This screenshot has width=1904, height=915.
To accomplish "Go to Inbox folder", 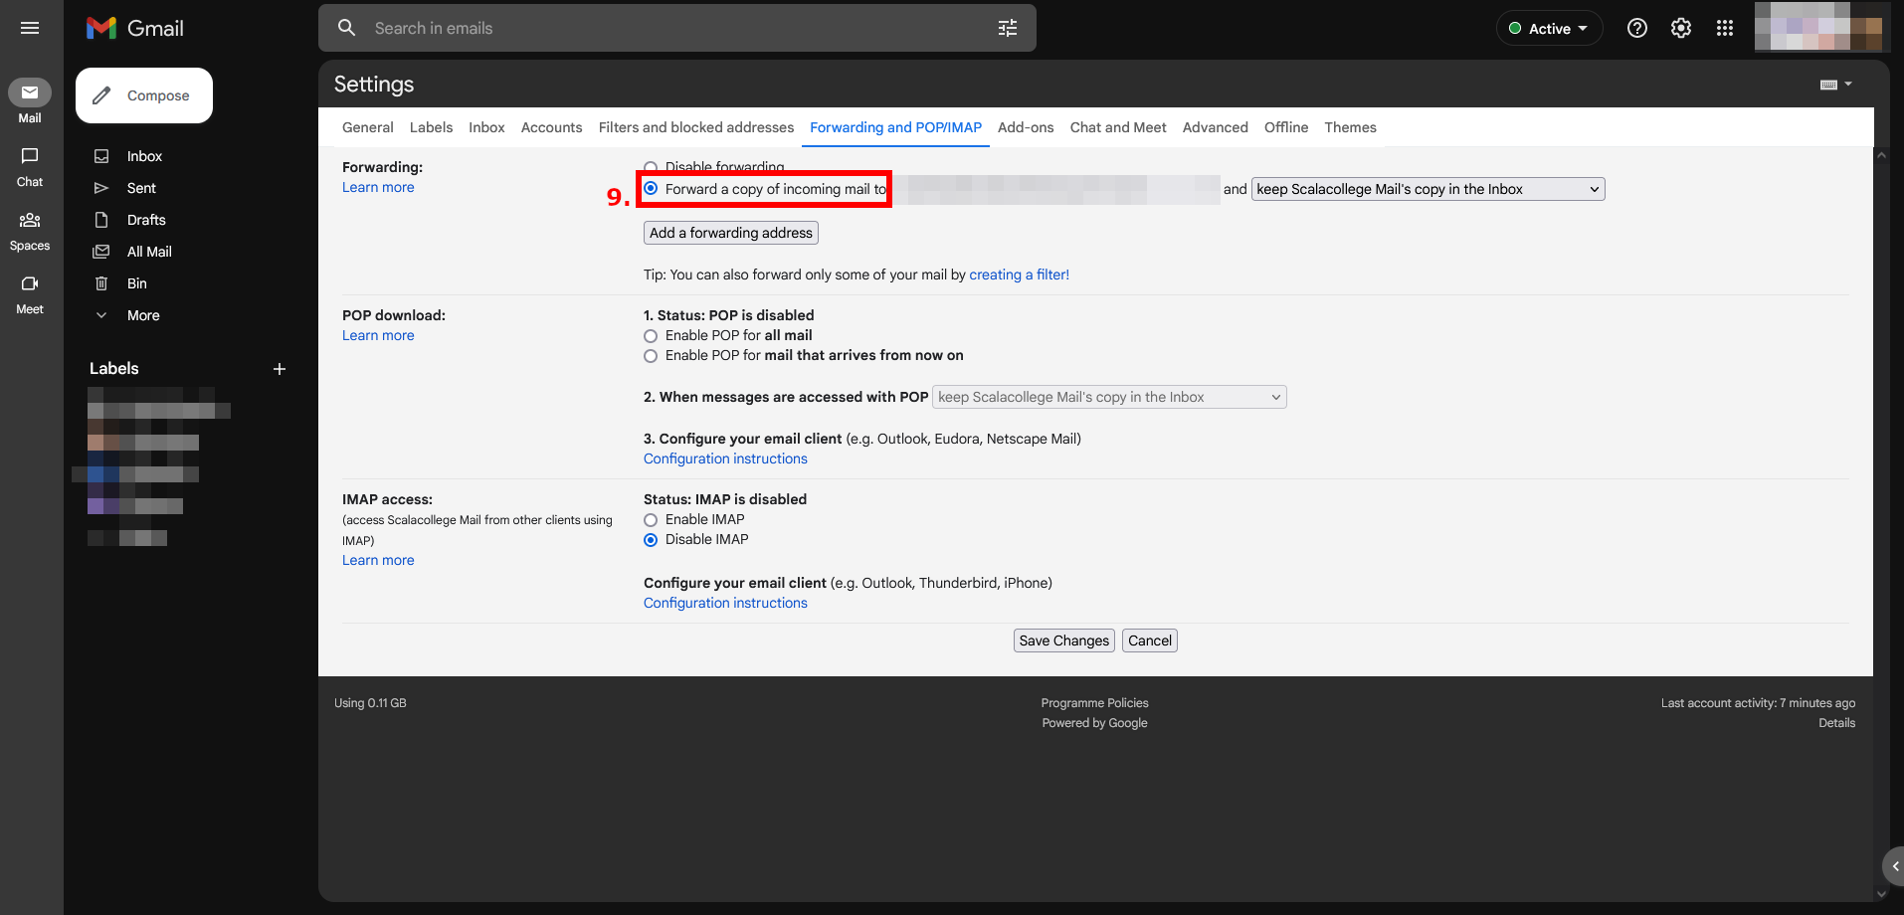I will (144, 156).
